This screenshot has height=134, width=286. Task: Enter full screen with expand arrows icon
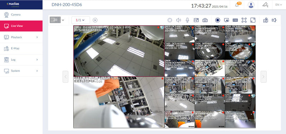pos(253,20)
